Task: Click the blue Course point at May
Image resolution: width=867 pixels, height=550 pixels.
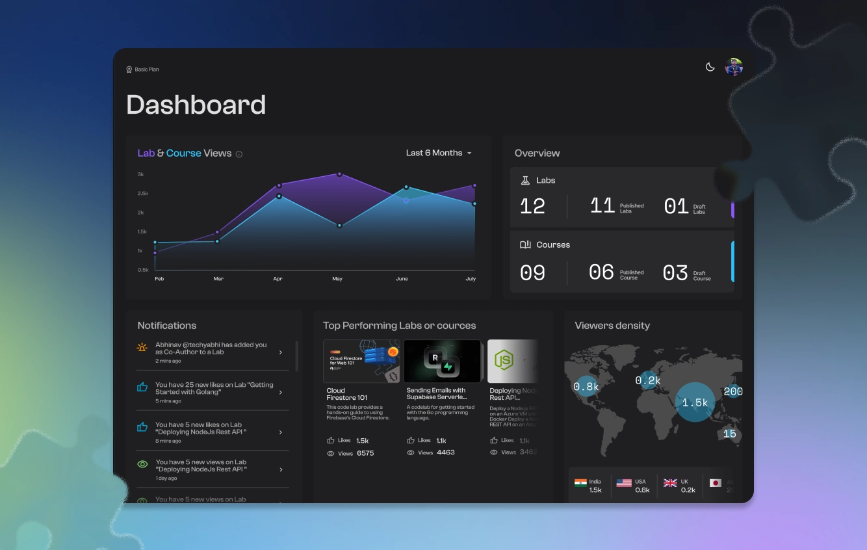Action: [x=339, y=226]
